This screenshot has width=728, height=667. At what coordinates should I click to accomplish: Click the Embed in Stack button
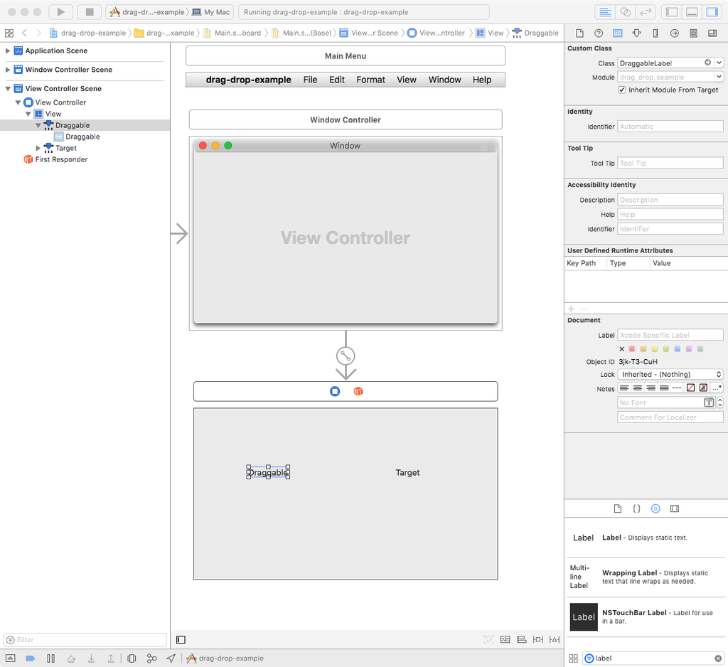coord(505,639)
